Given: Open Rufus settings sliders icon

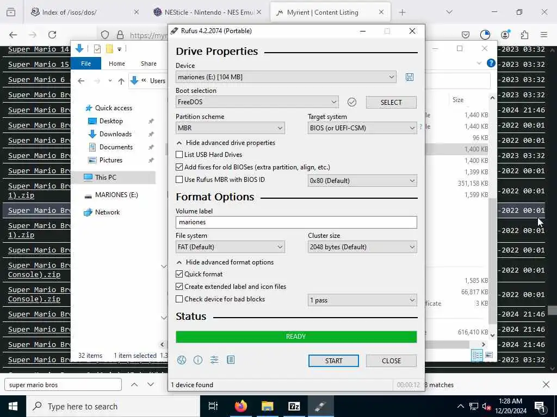Looking at the screenshot, I should point(214,361).
